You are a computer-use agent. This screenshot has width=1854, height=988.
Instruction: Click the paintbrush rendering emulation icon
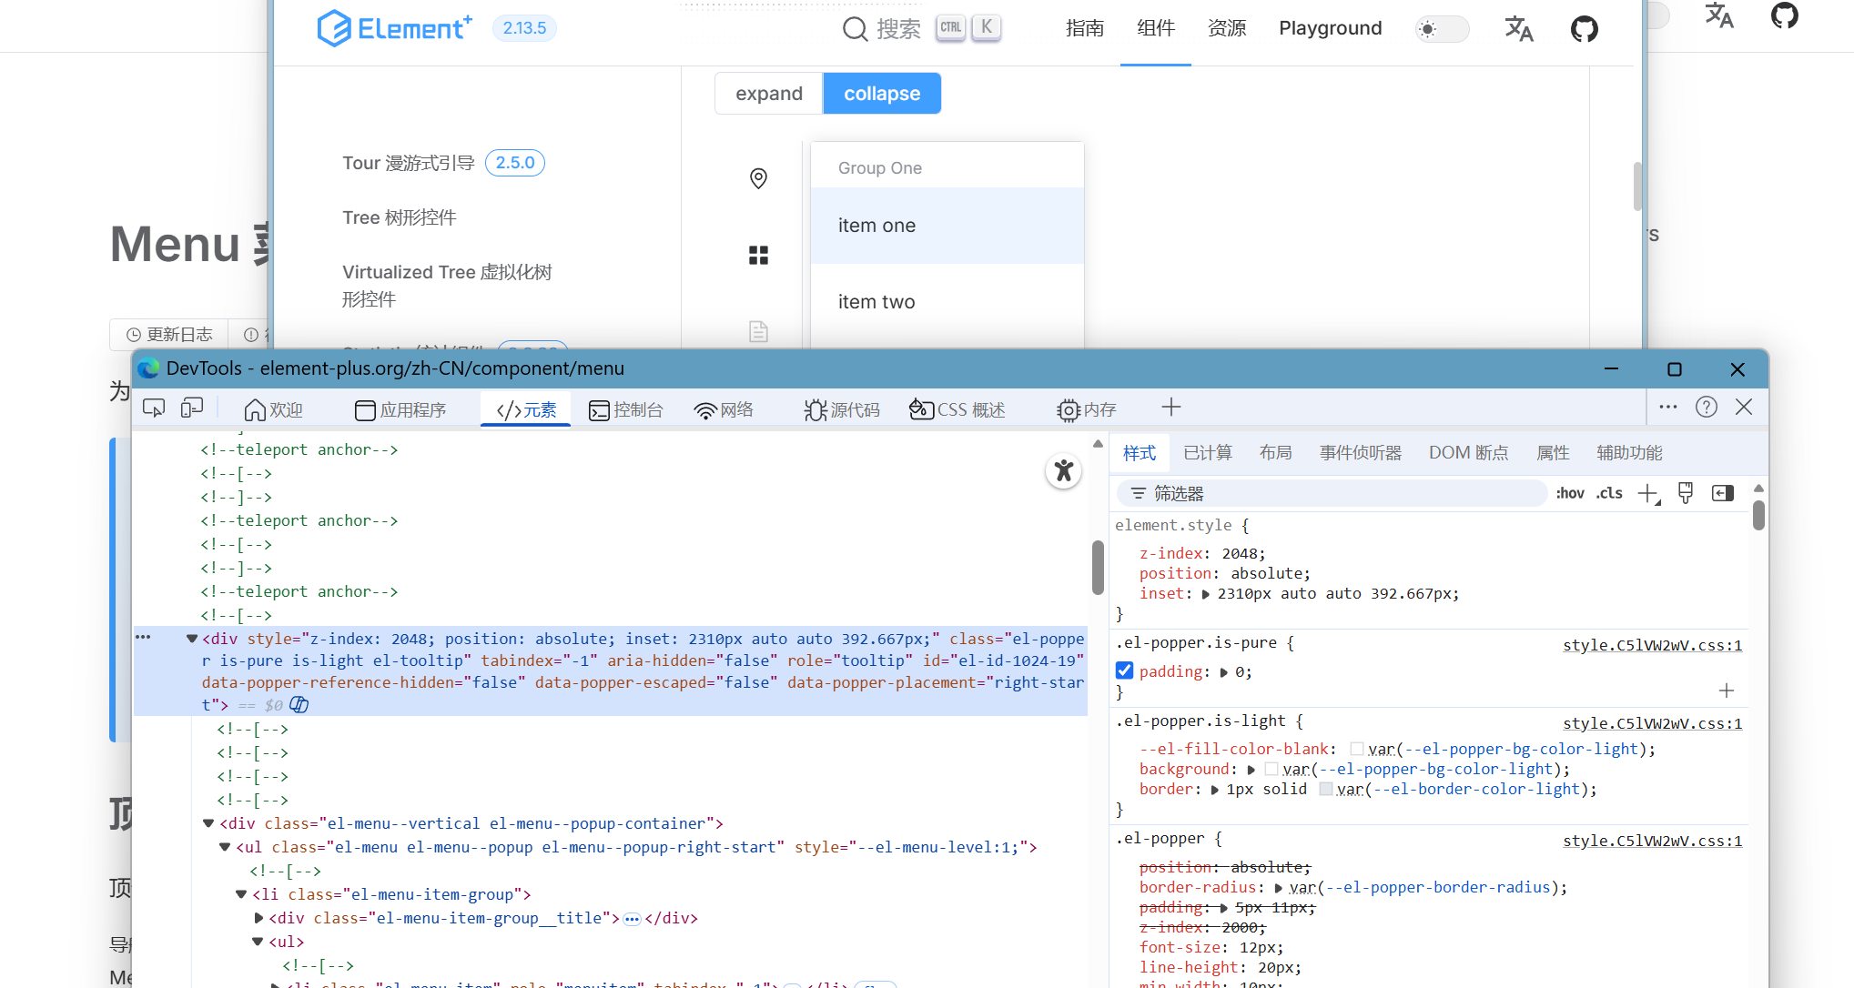(x=1686, y=493)
